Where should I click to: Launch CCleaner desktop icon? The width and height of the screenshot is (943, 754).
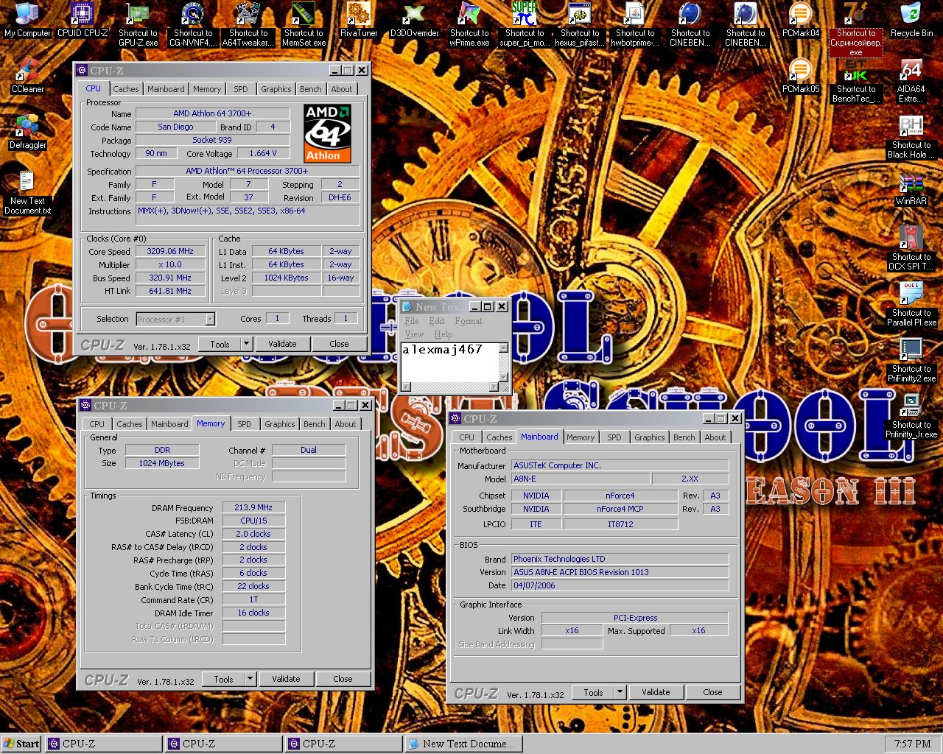[x=27, y=76]
